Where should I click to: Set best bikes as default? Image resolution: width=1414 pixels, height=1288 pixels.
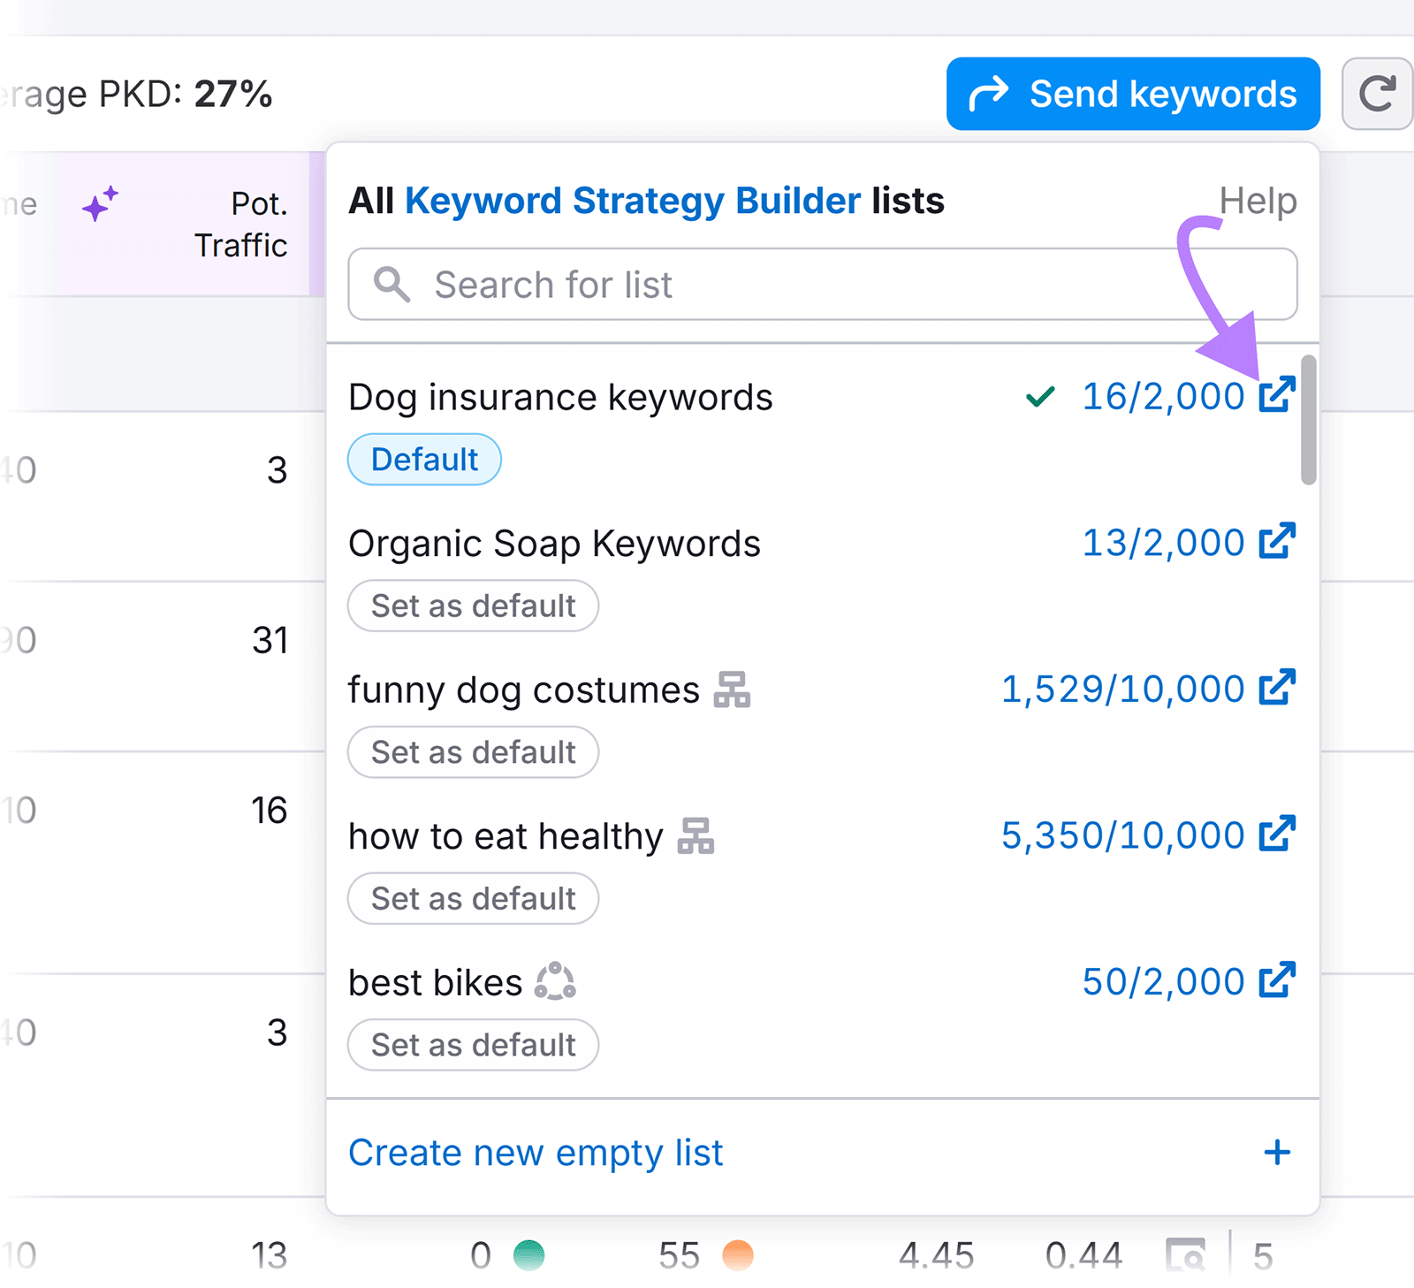tap(473, 1045)
